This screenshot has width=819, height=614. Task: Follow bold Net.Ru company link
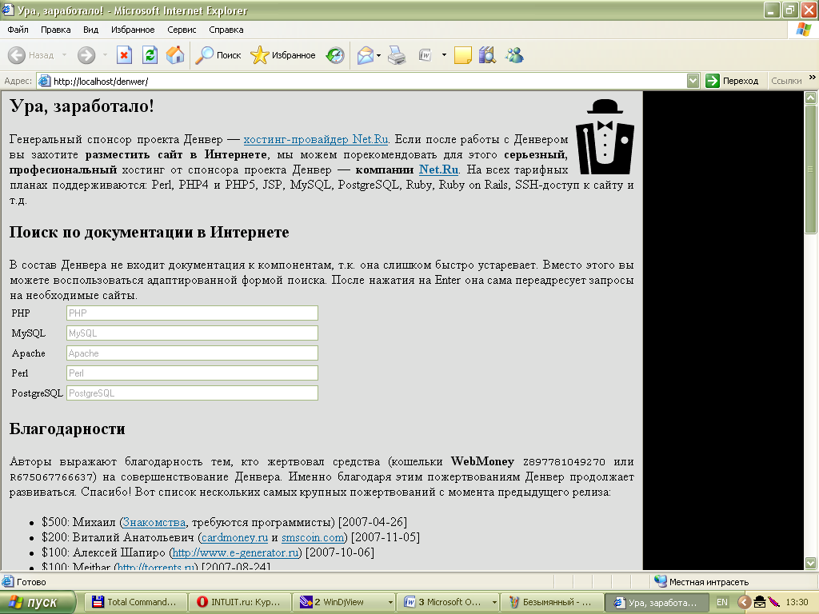439,169
